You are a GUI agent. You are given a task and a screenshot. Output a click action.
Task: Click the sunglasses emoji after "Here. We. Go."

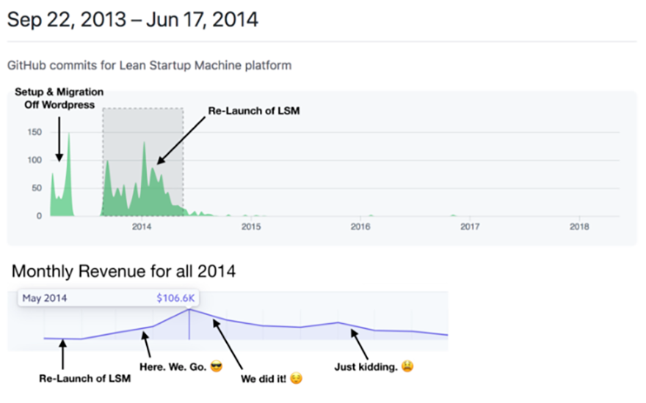click(x=216, y=366)
